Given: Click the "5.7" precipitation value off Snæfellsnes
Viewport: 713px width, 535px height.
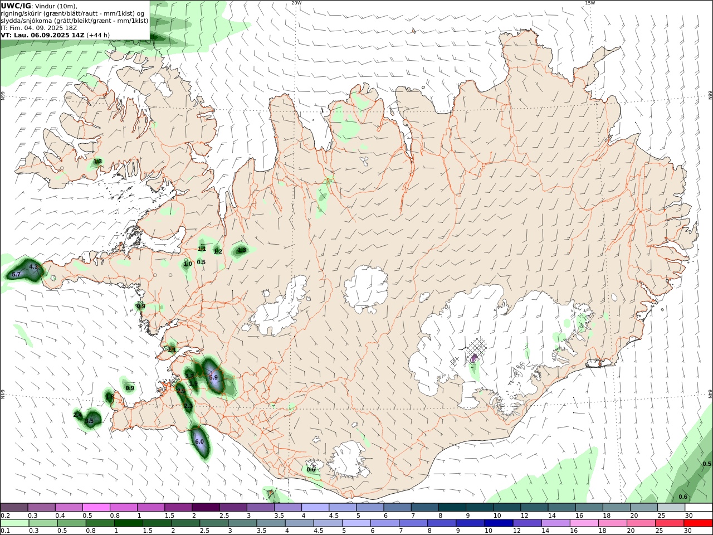Looking at the screenshot, I should pos(16,275).
